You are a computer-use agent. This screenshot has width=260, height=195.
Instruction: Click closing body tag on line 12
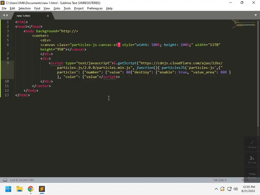point(31,91)
